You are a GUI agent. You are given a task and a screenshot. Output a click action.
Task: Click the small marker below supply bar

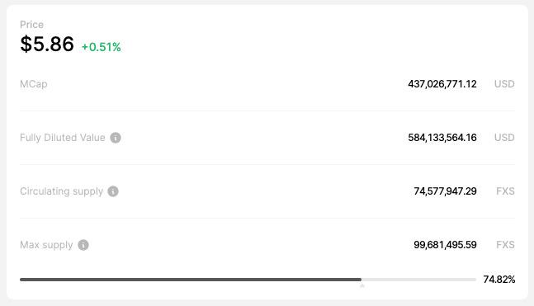(x=362, y=286)
